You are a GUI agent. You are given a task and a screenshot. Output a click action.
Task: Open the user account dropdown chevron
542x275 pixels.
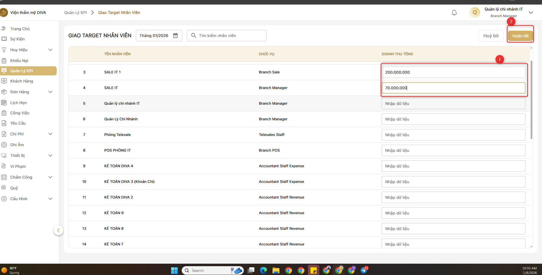click(531, 13)
